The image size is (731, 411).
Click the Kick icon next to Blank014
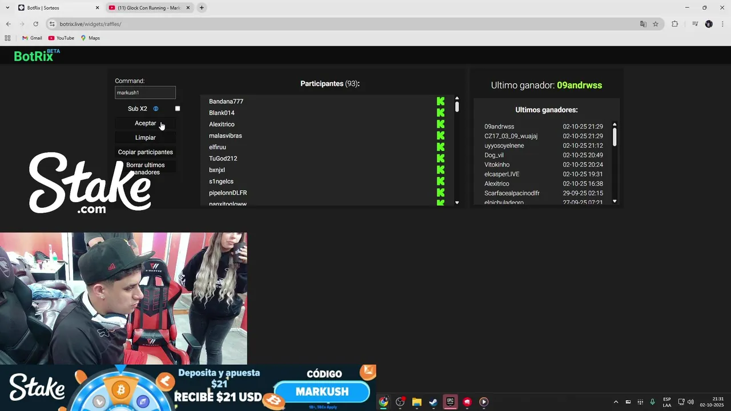click(440, 112)
